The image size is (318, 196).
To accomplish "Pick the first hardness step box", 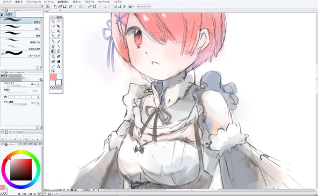I will [x=11, y=97].
